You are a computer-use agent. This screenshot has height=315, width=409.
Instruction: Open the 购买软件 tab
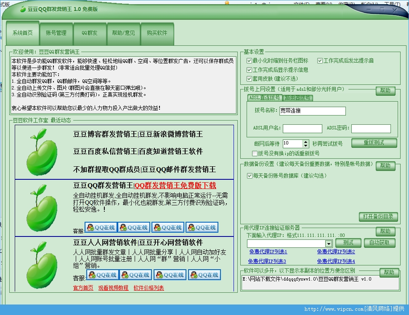157,33
